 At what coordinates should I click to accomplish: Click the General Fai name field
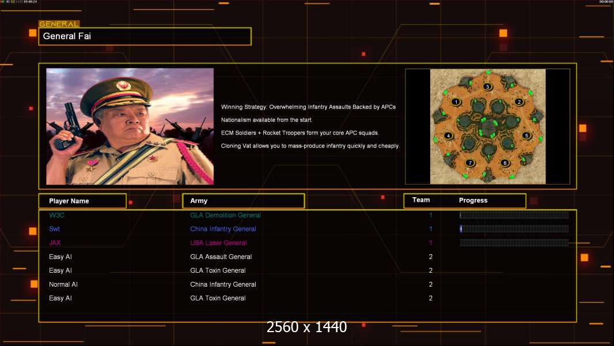tap(145, 36)
